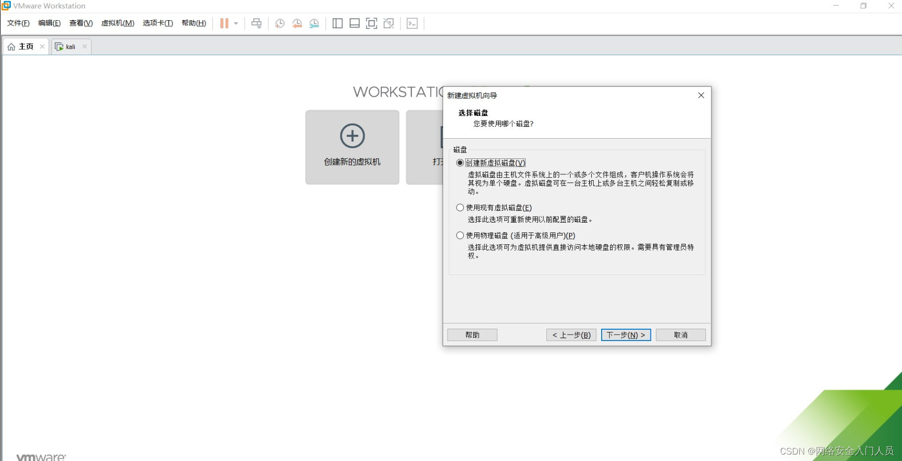Screen dimensions: 902x461
Task: Open the 编辑(E) menu
Action: coord(49,23)
